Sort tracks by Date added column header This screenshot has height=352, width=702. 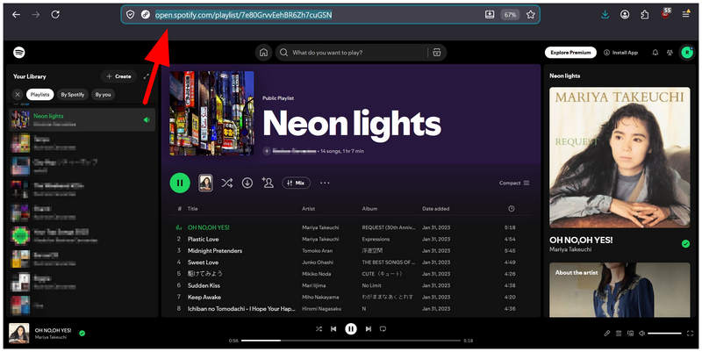(x=435, y=209)
